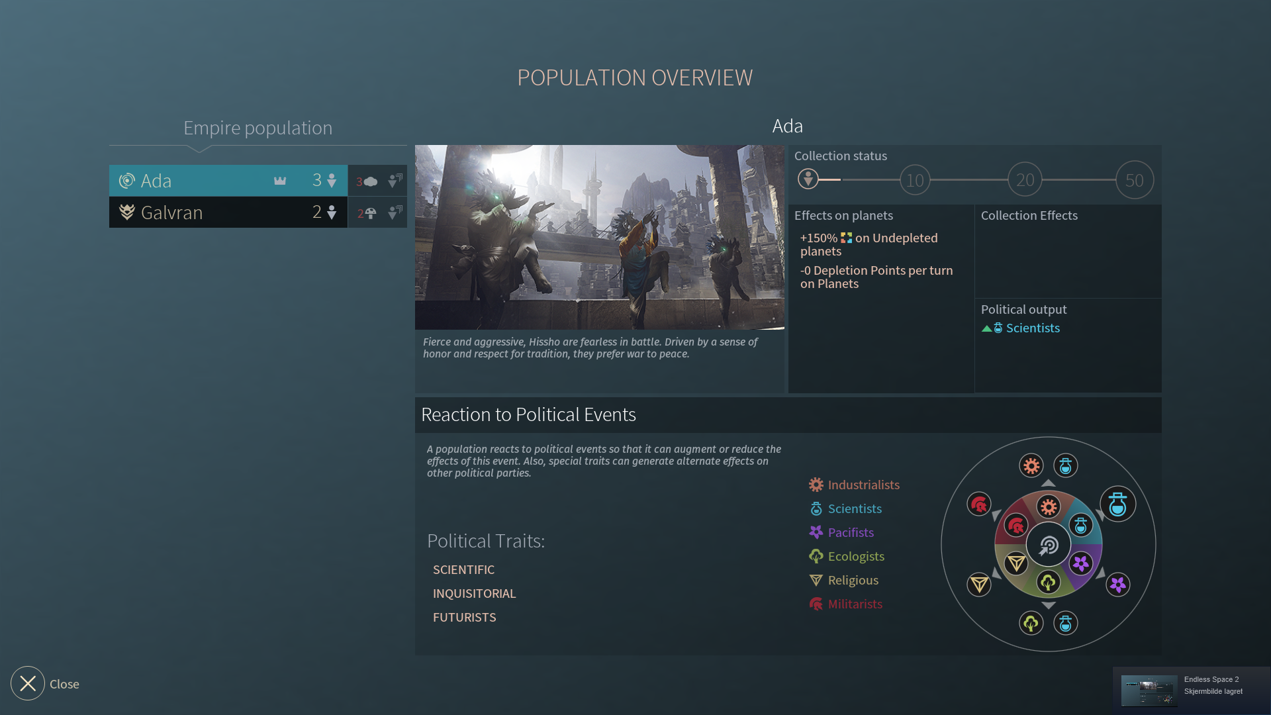Click the gear in the inner wheel's orange segment
Screen dimensions: 1271x715
click(1049, 508)
